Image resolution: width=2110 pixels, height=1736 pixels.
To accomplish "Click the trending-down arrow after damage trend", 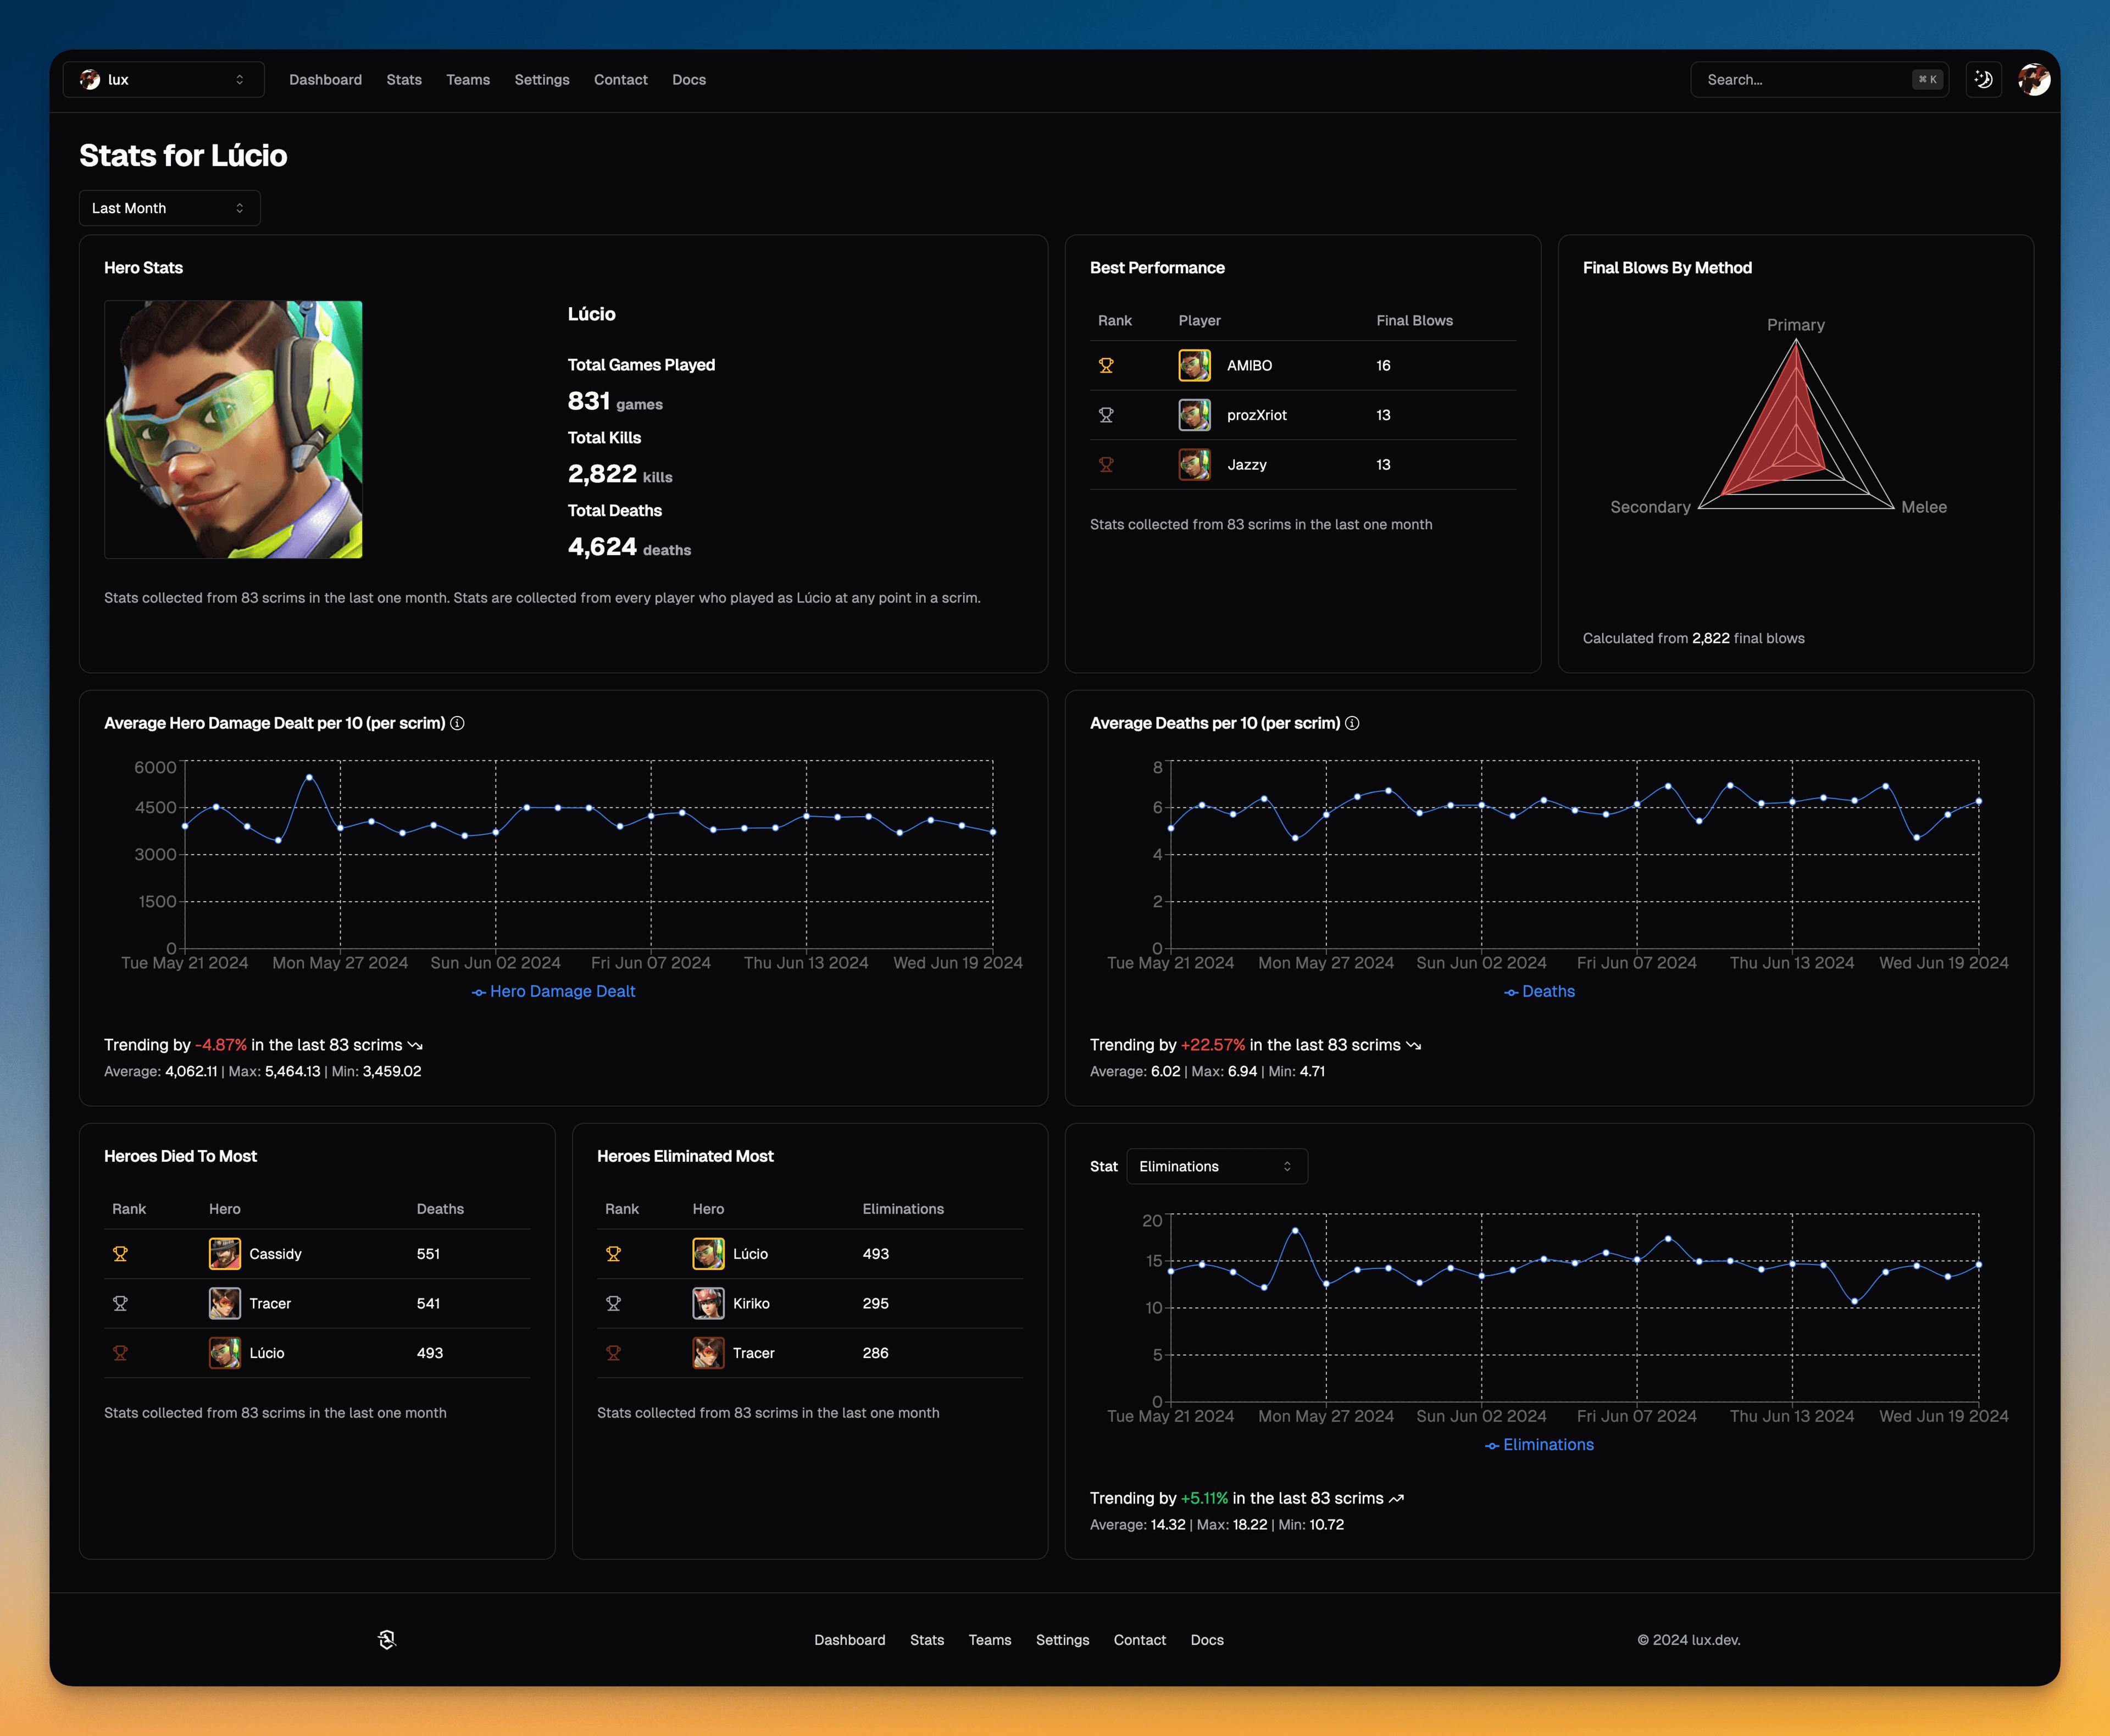I will 415,1045.
